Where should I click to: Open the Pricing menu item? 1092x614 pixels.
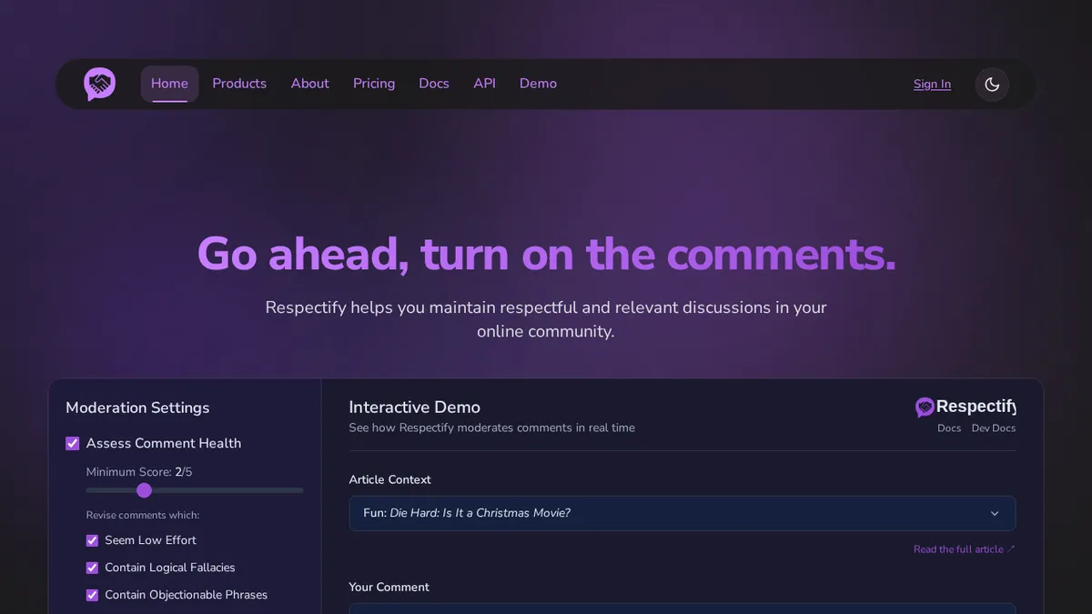(x=374, y=84)
